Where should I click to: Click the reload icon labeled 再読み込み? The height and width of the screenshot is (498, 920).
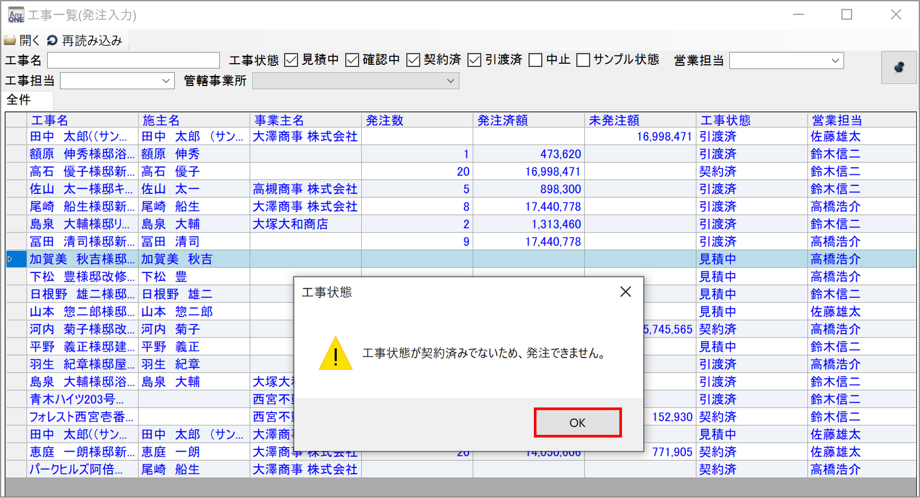point(52,40)
